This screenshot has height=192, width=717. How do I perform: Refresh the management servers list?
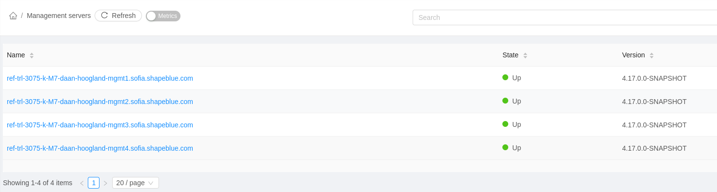pos(118,16)
